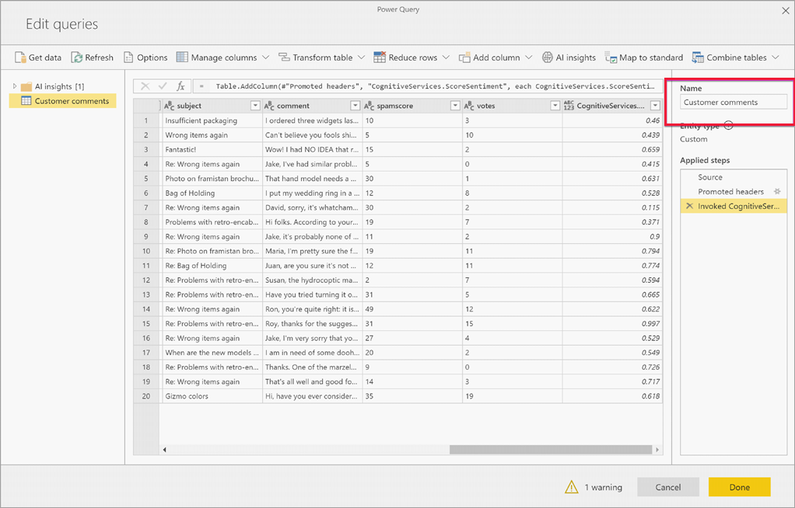
Task: Select sentiment score cell 0.997
Action: pos(612,324)
